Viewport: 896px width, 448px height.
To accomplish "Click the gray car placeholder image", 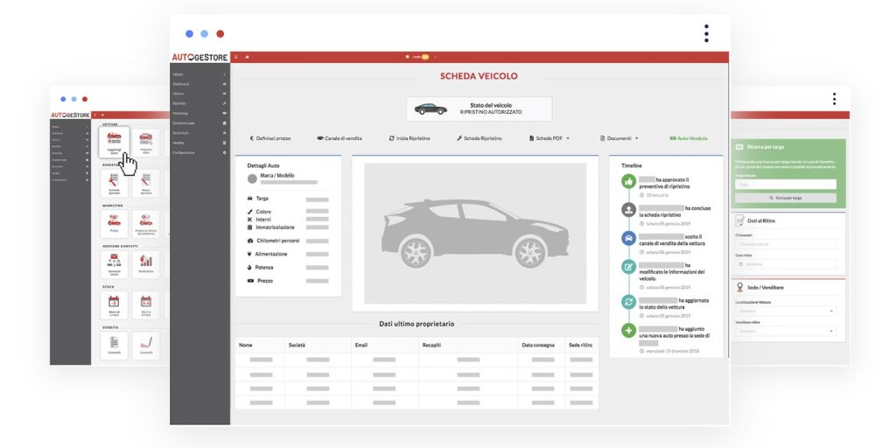I will click(x=475, y=234).
